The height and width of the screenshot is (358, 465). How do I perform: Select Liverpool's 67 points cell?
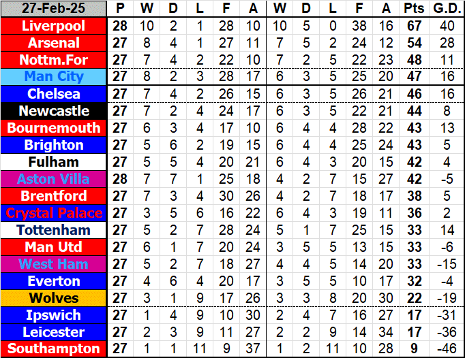[412, 26]
